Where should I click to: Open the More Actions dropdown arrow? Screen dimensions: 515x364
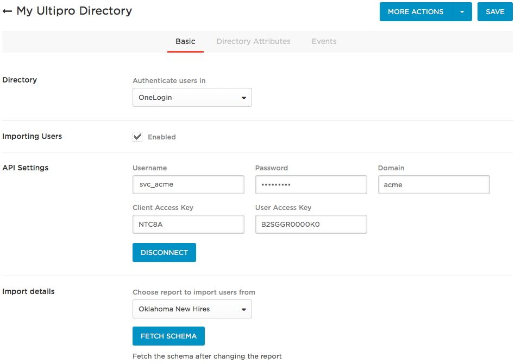tap(462, 12)
